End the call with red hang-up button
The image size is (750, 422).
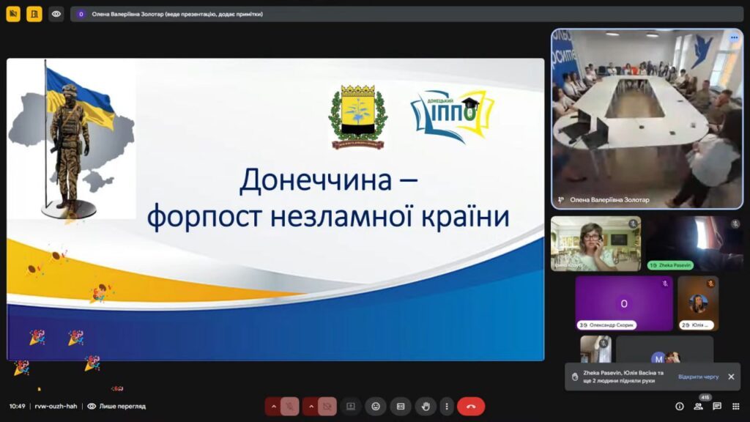click(x=471, y=406)
